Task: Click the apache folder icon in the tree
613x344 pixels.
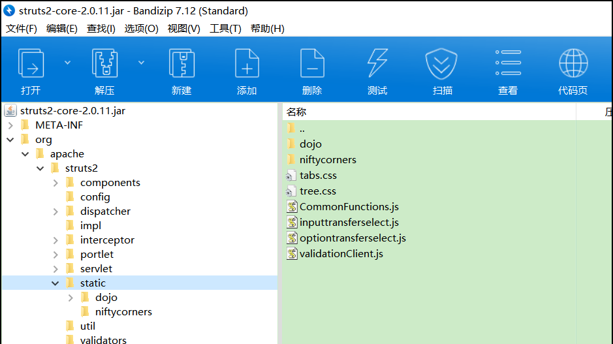Action: point(40,153)
